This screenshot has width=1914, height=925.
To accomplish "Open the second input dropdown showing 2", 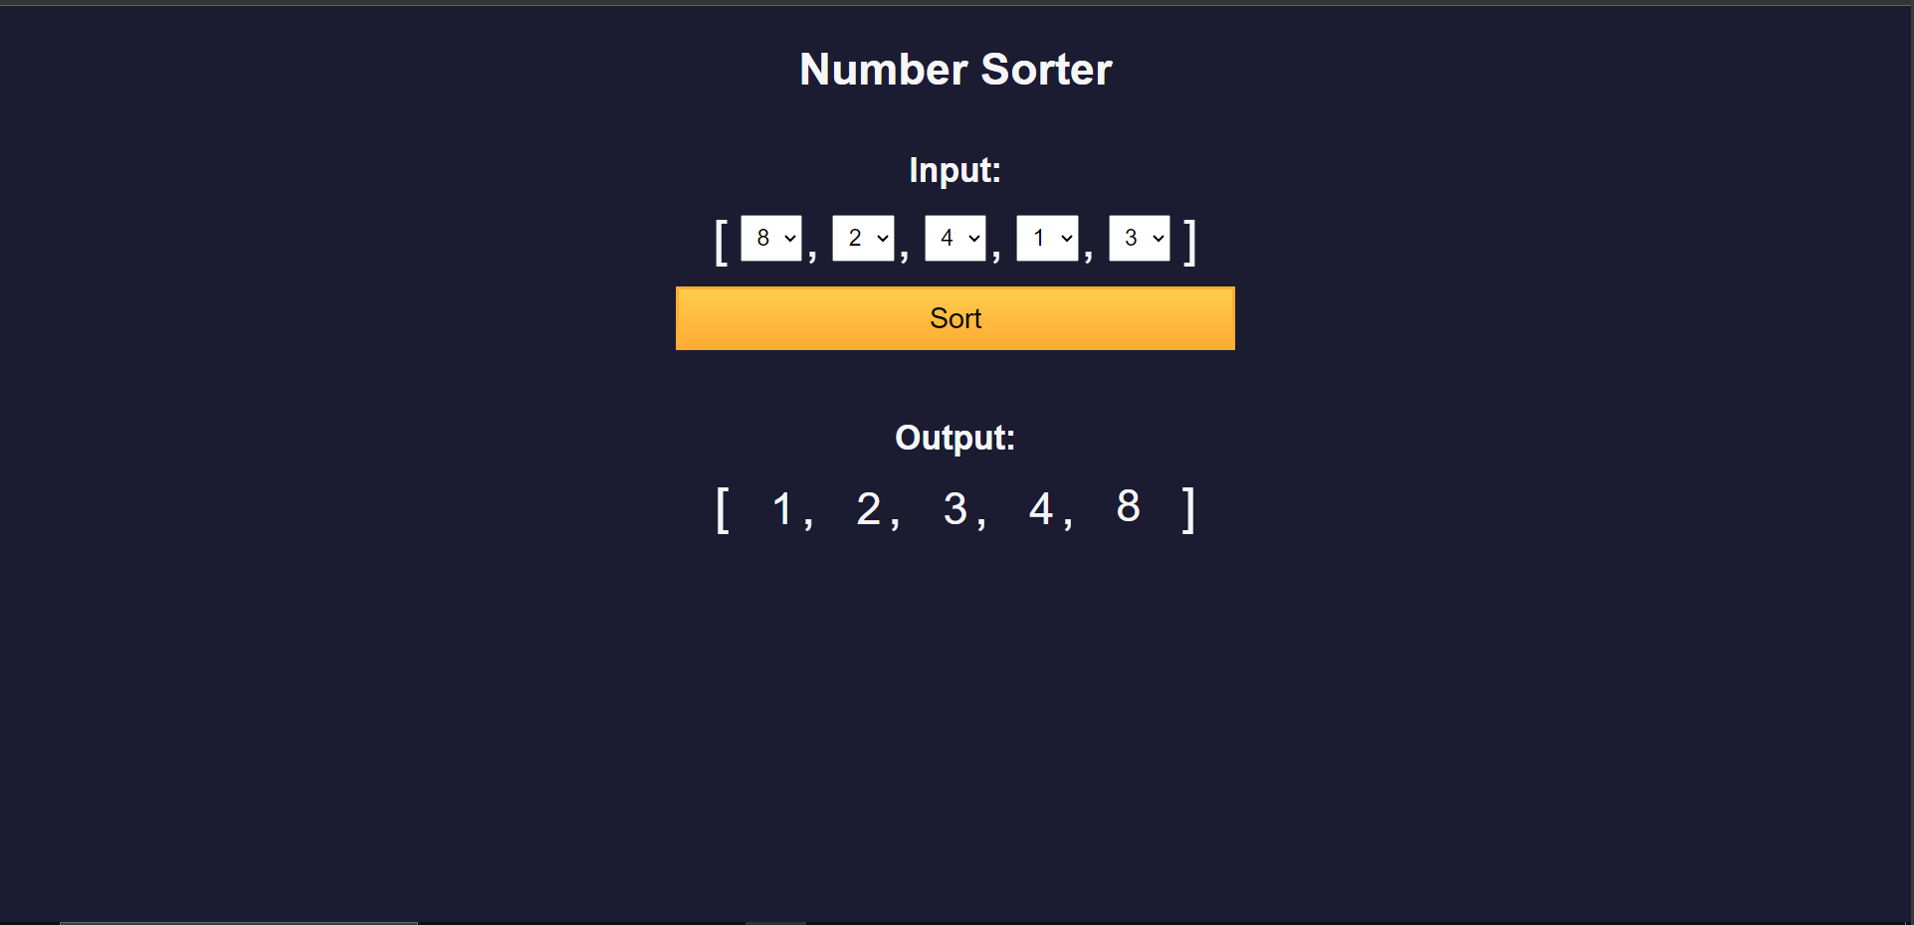I will (x=863, y=239).
